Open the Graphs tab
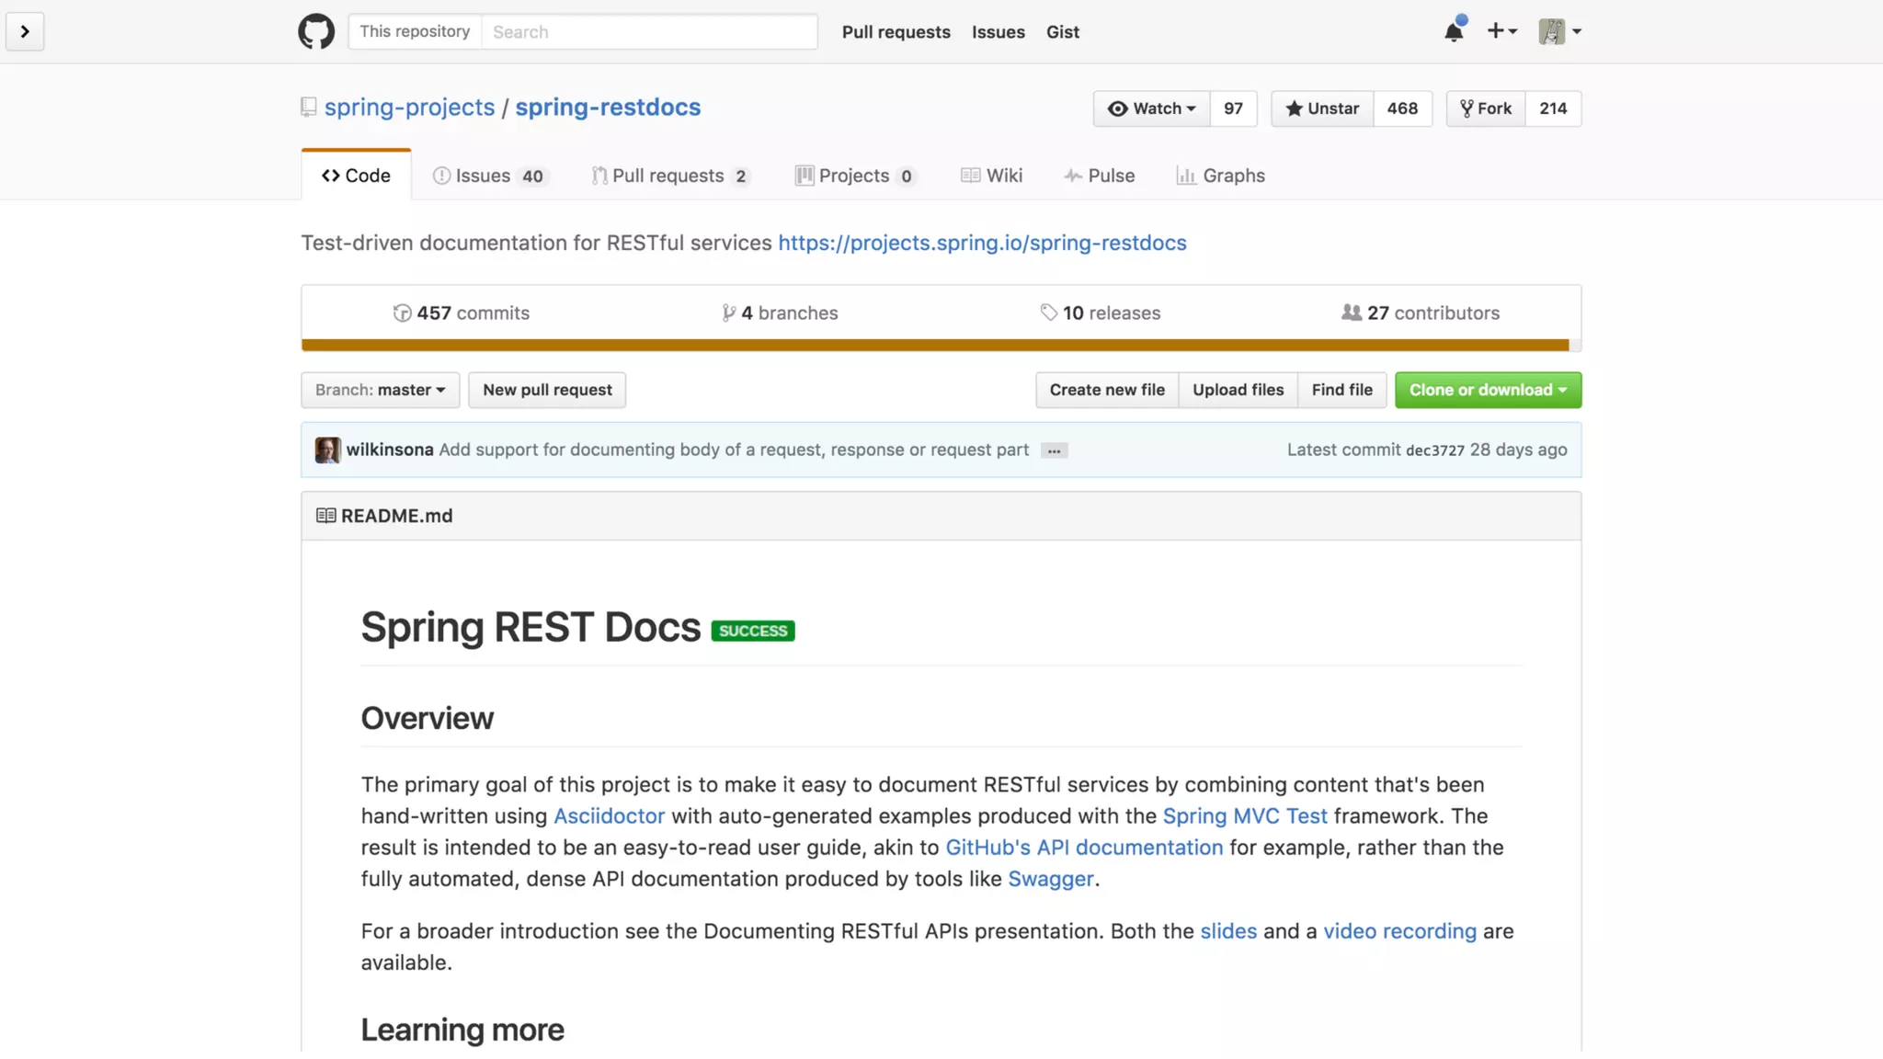Viewport: 1883px width, 1059px height. pyautogui.click(x=1220, y=176)
